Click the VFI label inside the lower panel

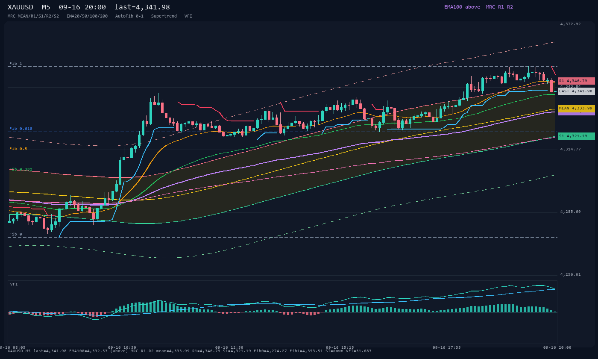click(x=14, y=284)
